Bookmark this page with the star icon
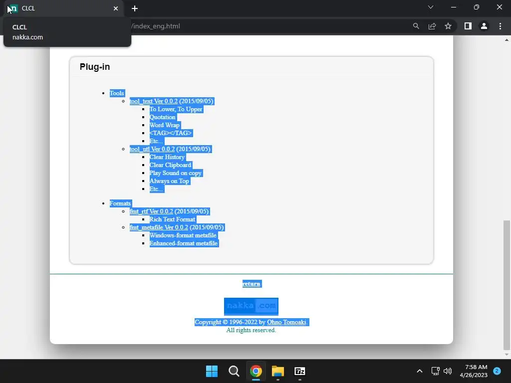The width and height of the screenshot is (511, 383). 448,26
